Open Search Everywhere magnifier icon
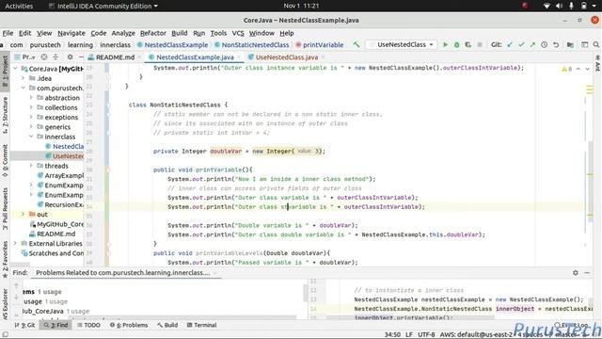 point(596,45)
